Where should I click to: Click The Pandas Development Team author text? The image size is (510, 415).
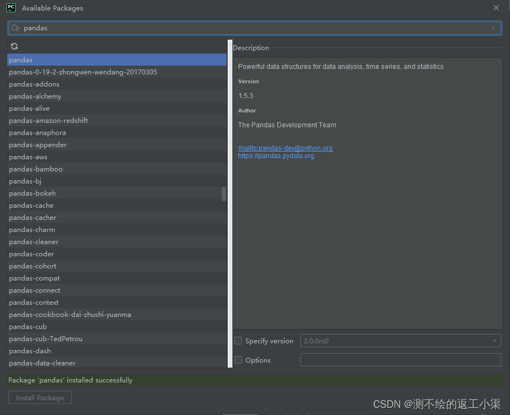[287, 125]
